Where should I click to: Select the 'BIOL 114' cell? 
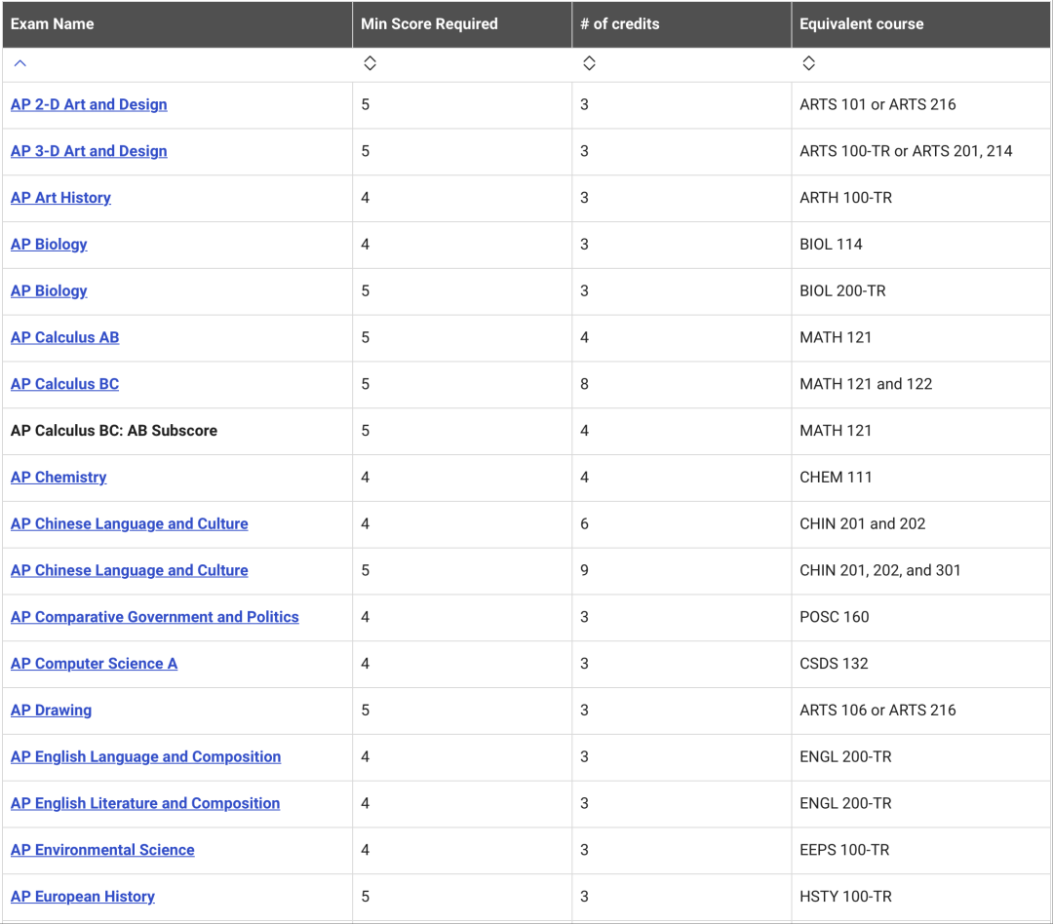(920, 245)
